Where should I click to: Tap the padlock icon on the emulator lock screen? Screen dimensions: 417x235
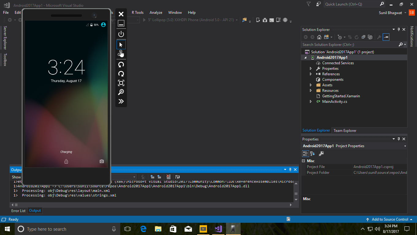66,161
